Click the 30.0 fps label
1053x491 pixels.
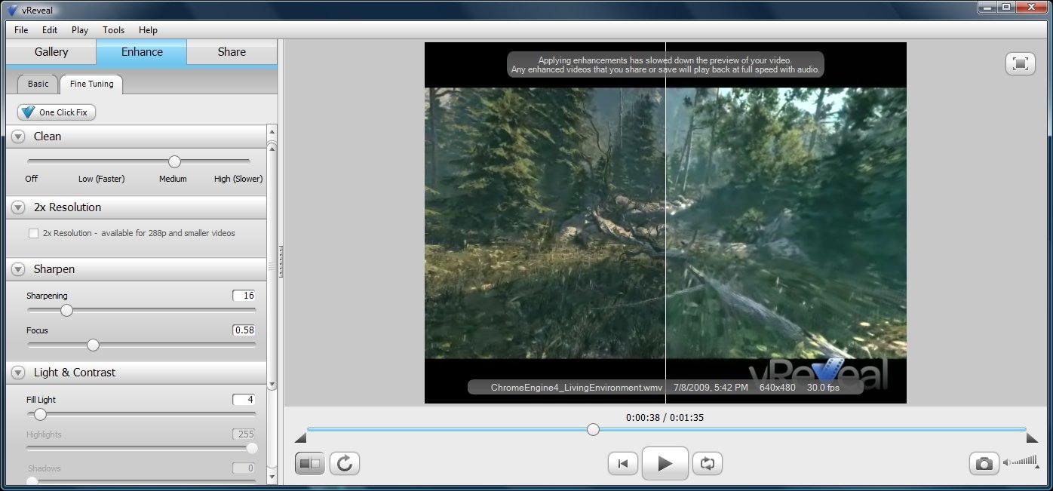pyautogui.click(x=823, y=388)
